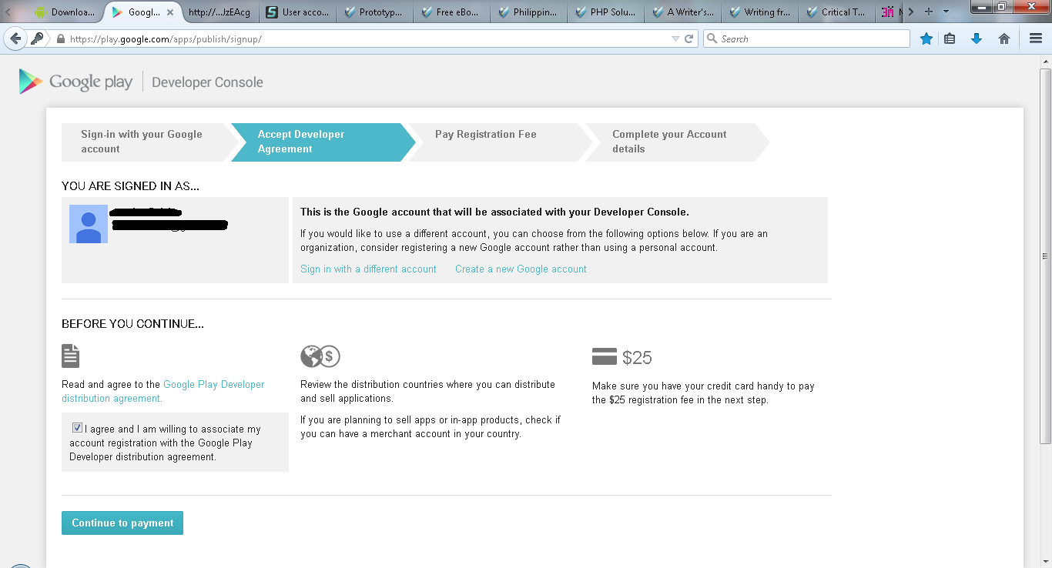Click the Google Play logo
The width and height of the screenshot is (1052, 568).
click(75, 82)
